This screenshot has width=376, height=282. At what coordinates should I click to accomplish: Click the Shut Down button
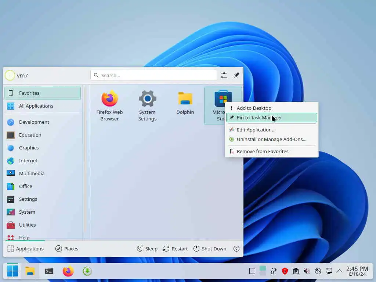[x=210, y=249]
